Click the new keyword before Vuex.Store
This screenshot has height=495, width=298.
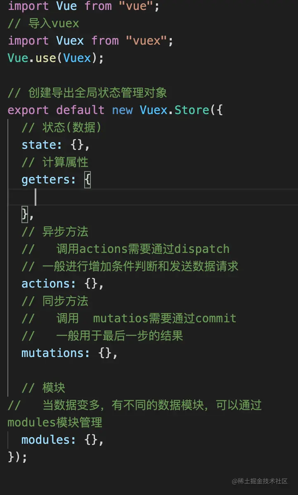(122, 110)
